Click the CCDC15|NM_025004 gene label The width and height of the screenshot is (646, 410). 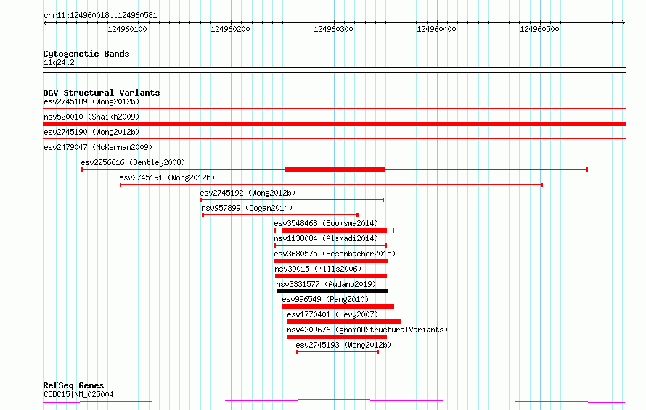tap(78, 394)
